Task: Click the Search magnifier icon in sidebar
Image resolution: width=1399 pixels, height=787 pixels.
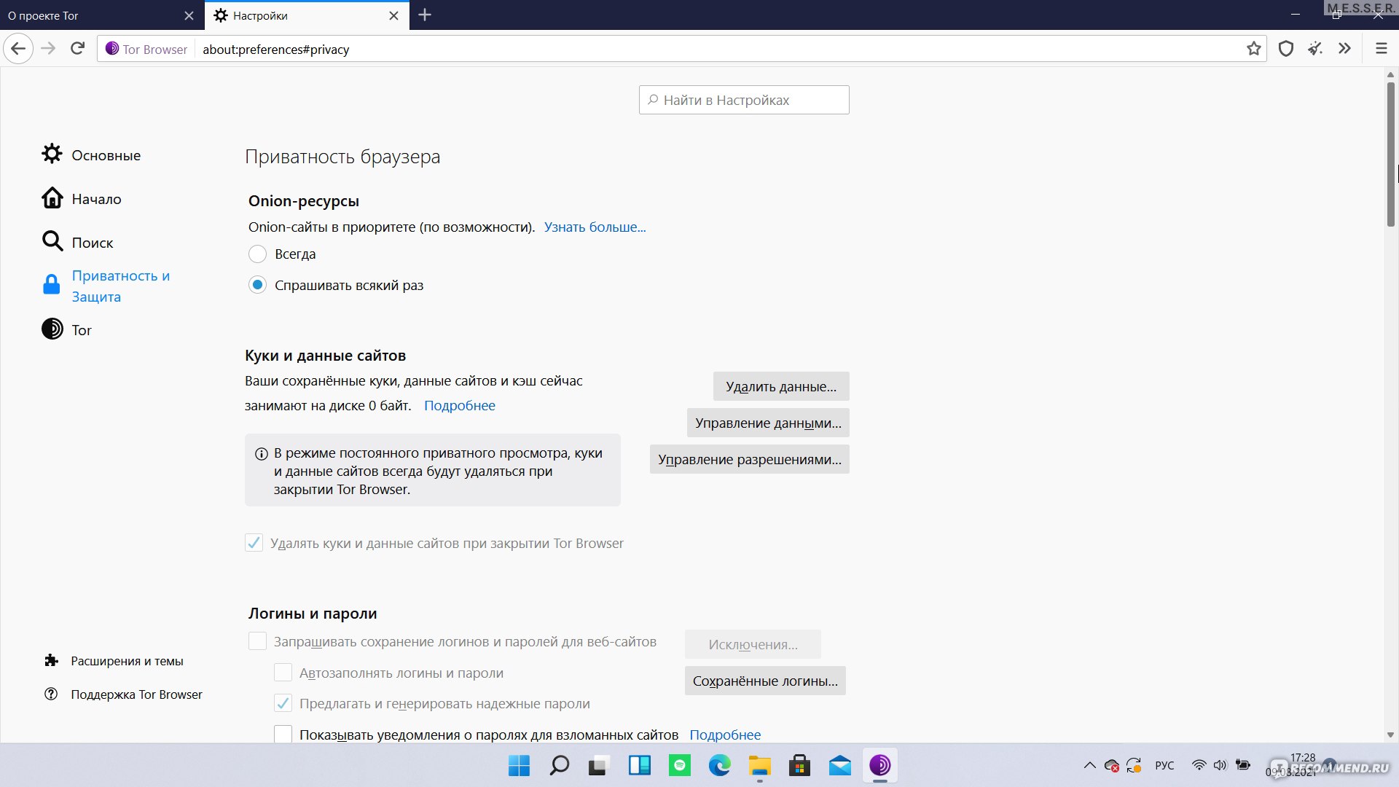Action: tap(51, 241)
